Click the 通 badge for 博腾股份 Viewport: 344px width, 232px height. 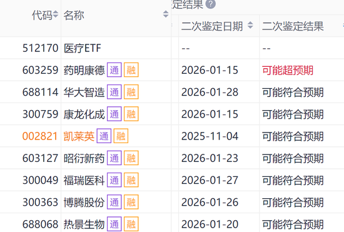114,202
